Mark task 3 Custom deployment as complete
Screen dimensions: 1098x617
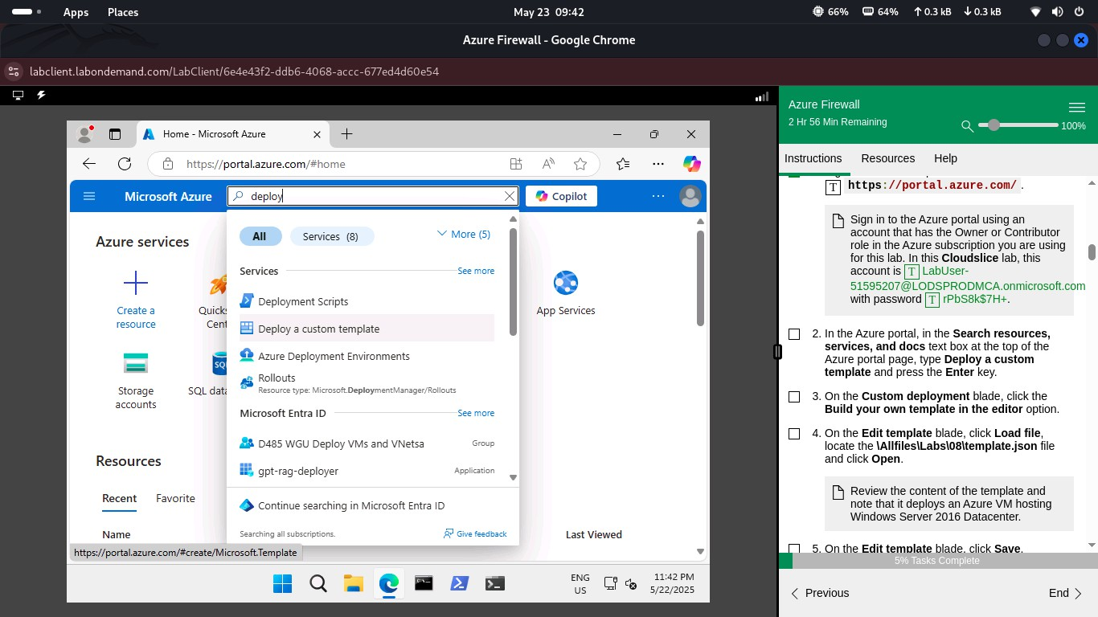794,396
